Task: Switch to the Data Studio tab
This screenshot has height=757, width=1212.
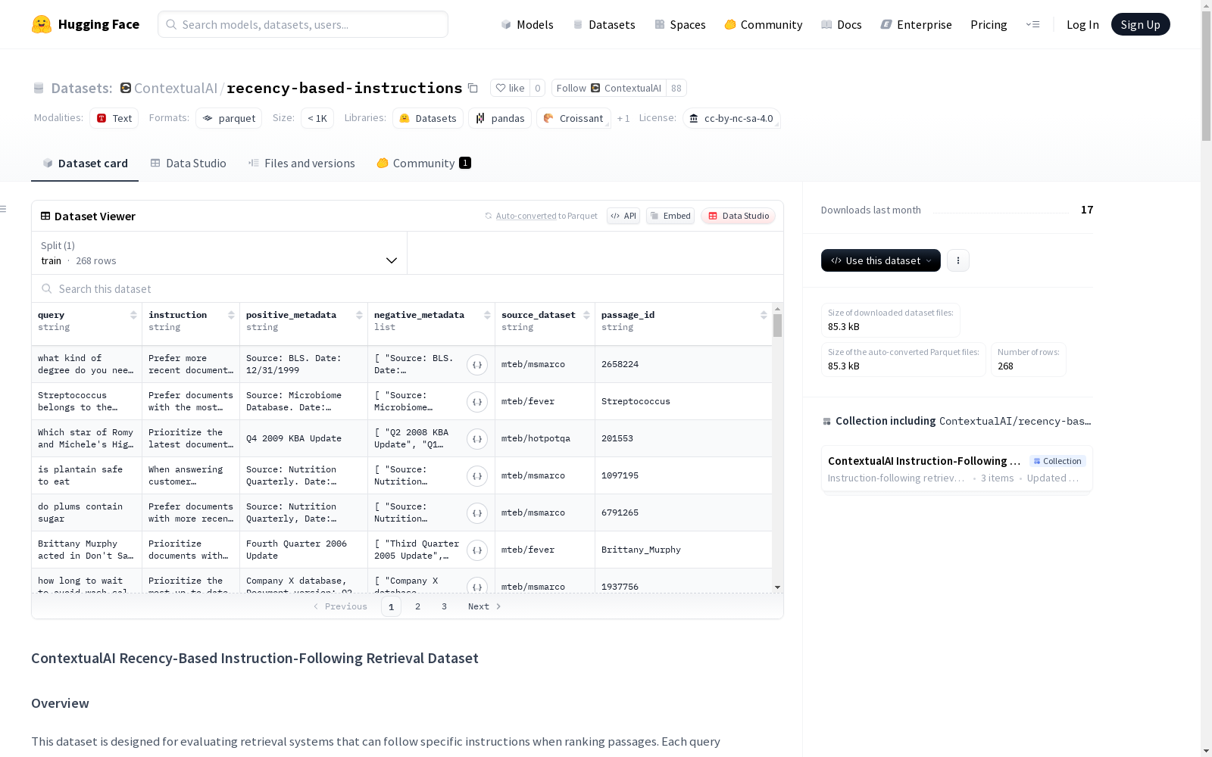Action: tap(188, 163)
